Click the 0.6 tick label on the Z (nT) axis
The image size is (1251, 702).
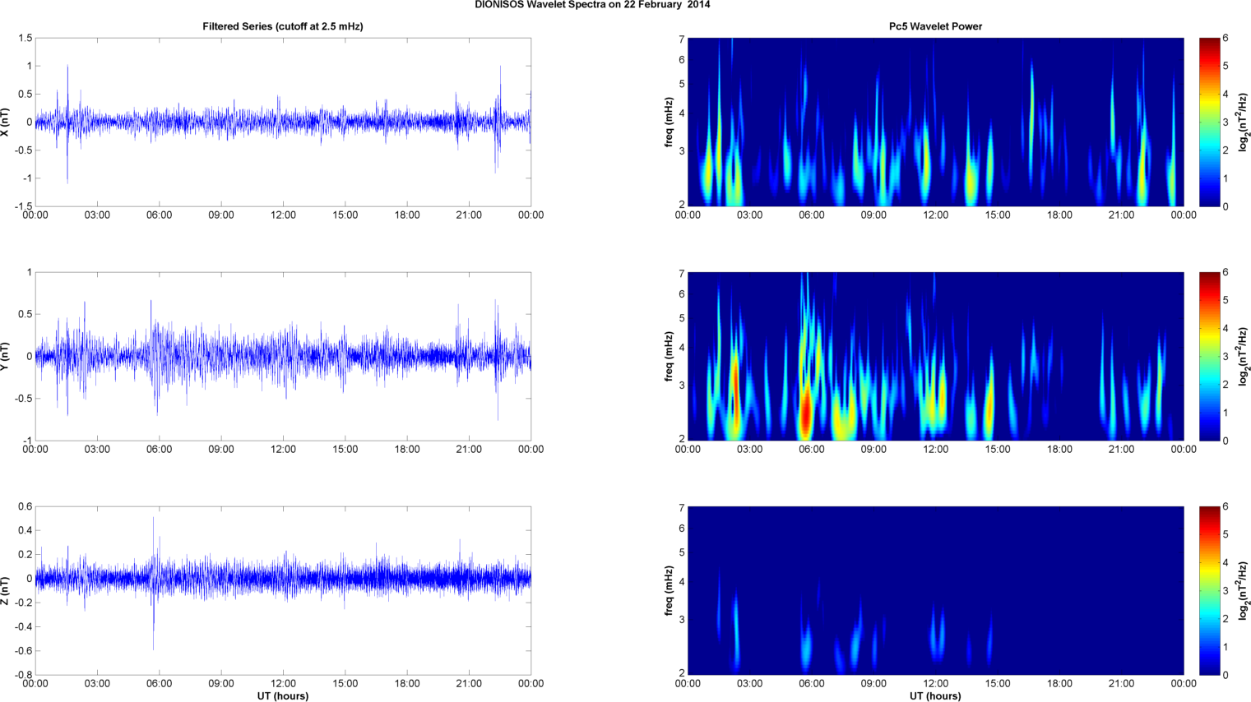25,506
